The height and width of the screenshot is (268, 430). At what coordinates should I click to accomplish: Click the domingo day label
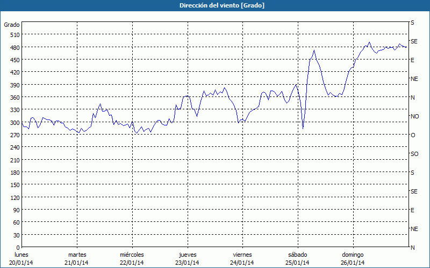click(x=353, y=255)
